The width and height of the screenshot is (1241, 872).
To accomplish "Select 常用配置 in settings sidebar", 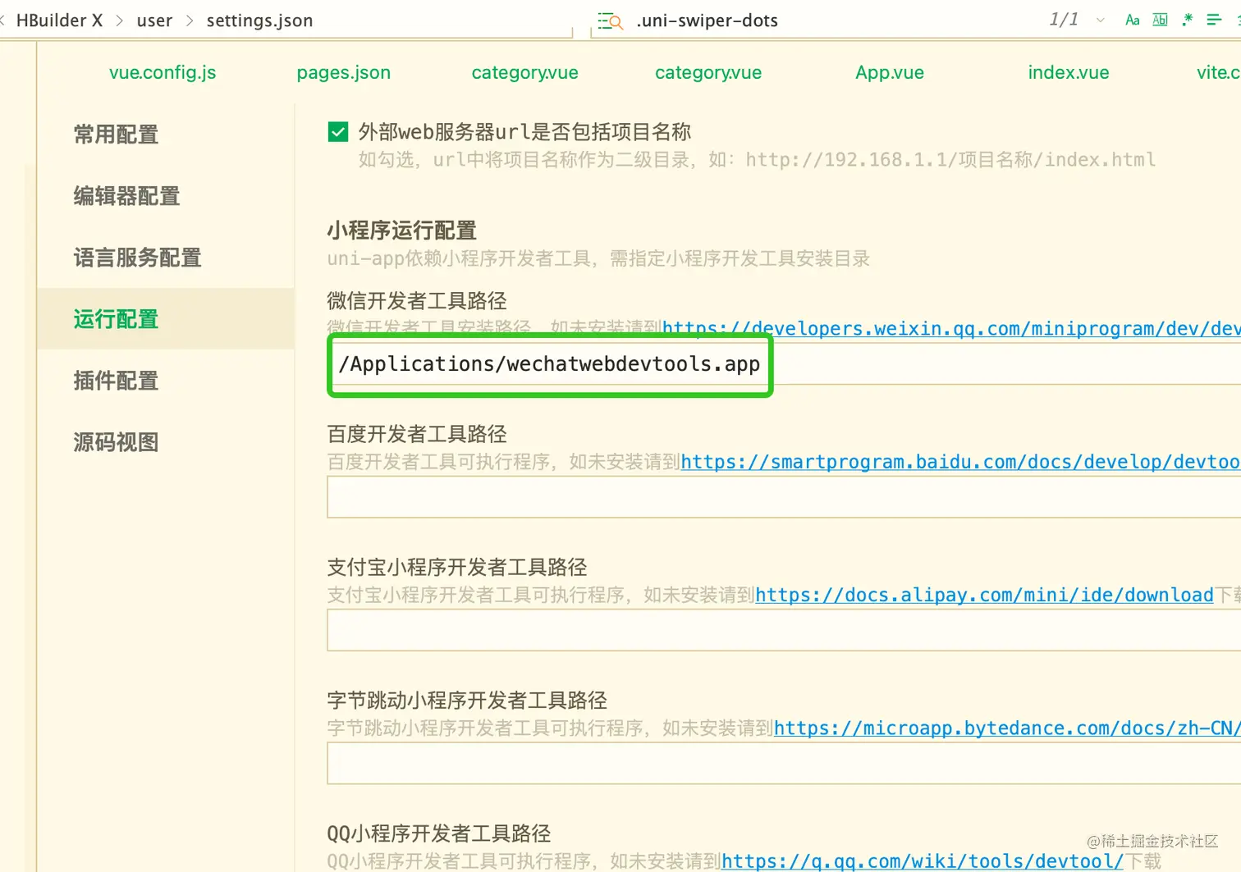I will click(x=116, y=135).
